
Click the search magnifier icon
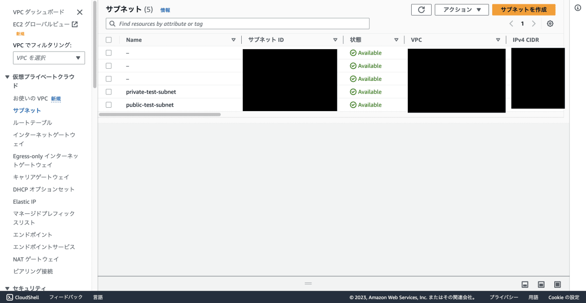(x=113, y=23)
